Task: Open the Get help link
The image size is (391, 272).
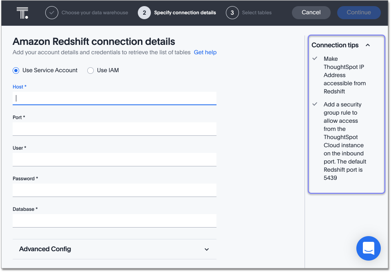Action: coord(205,52)
